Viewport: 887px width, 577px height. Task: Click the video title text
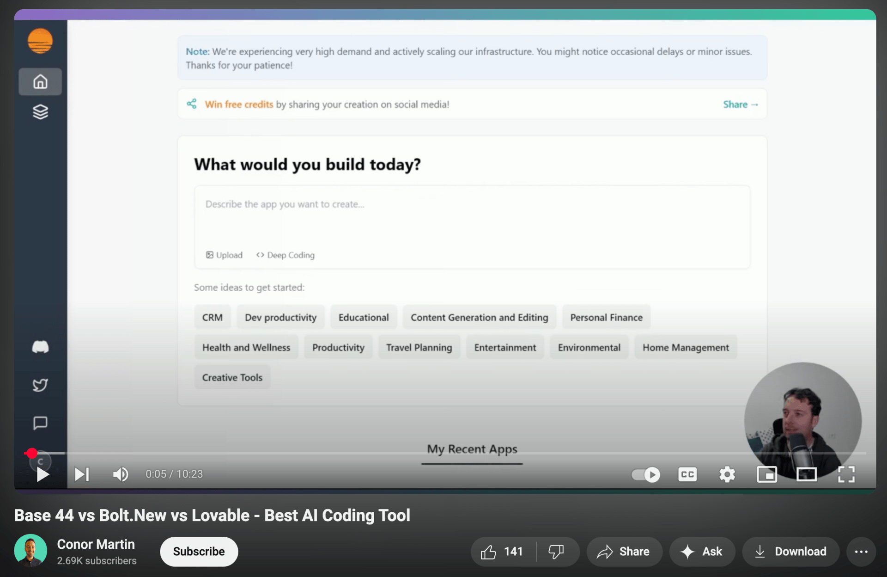point(212,515)
